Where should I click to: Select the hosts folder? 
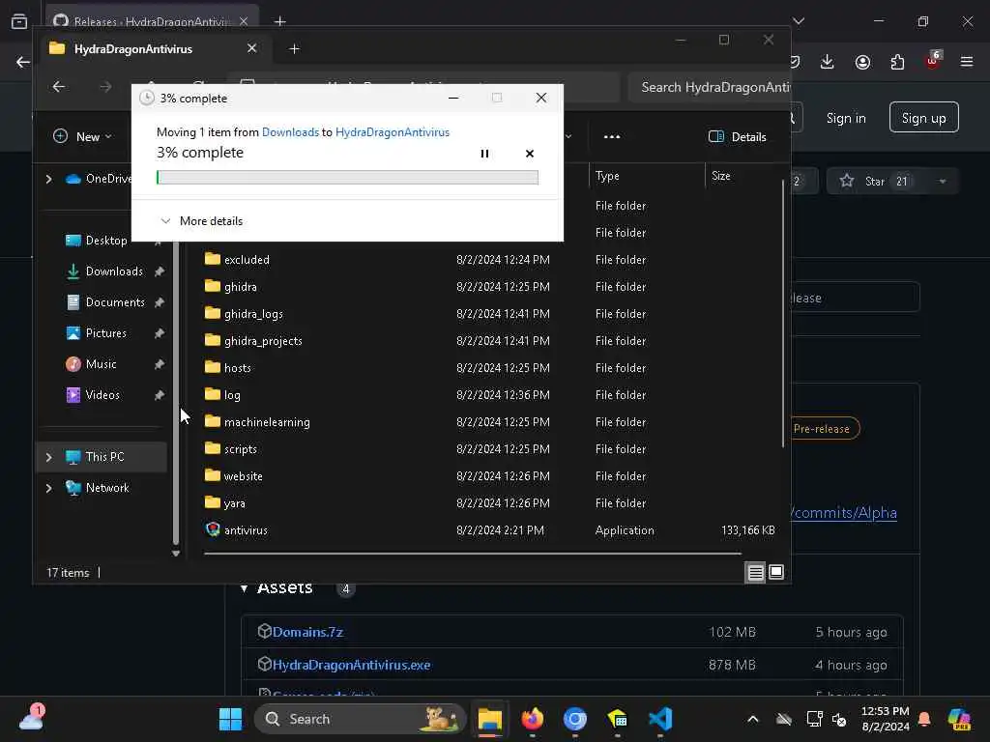point(227,368)
